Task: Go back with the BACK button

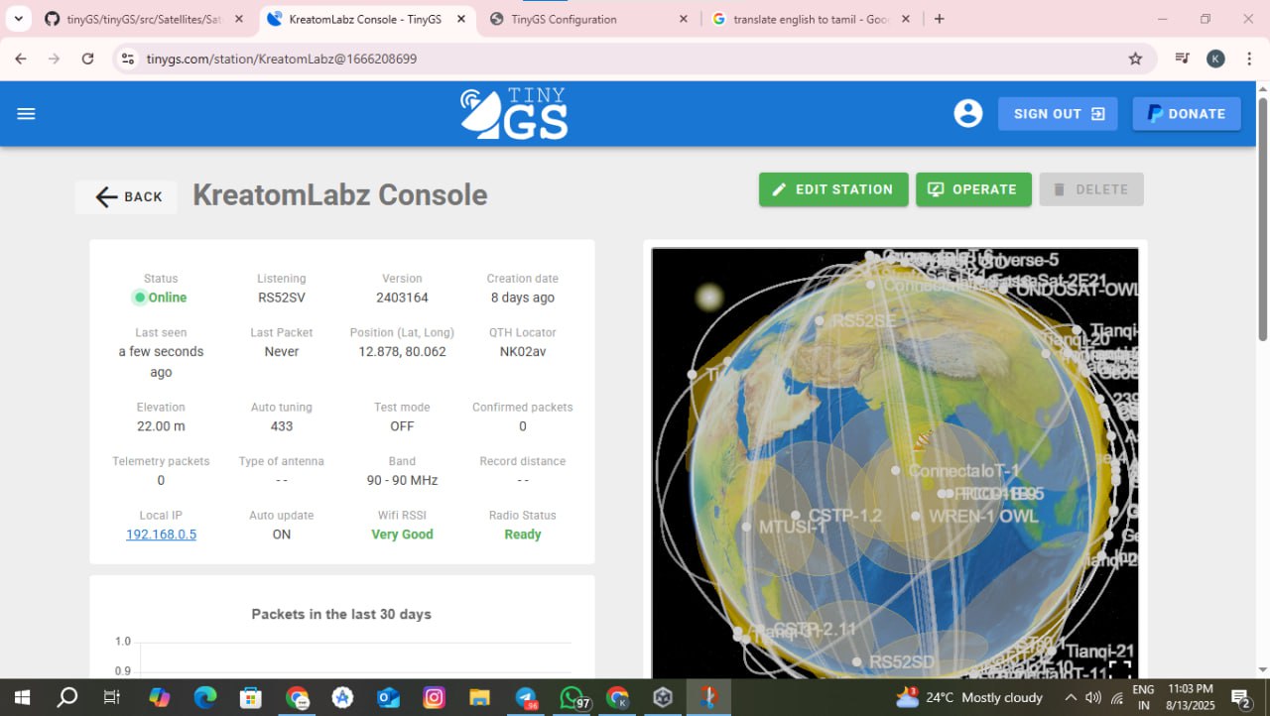Action: pyautogui.click(x=127, y=197)
